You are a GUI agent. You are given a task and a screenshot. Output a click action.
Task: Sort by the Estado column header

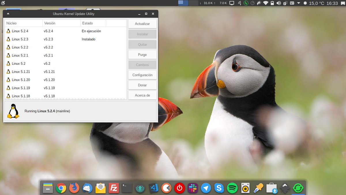(93, 23)
